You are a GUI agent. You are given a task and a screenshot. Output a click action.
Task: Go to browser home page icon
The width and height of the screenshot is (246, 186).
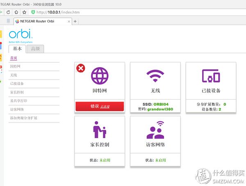click(x=16, y=12)
